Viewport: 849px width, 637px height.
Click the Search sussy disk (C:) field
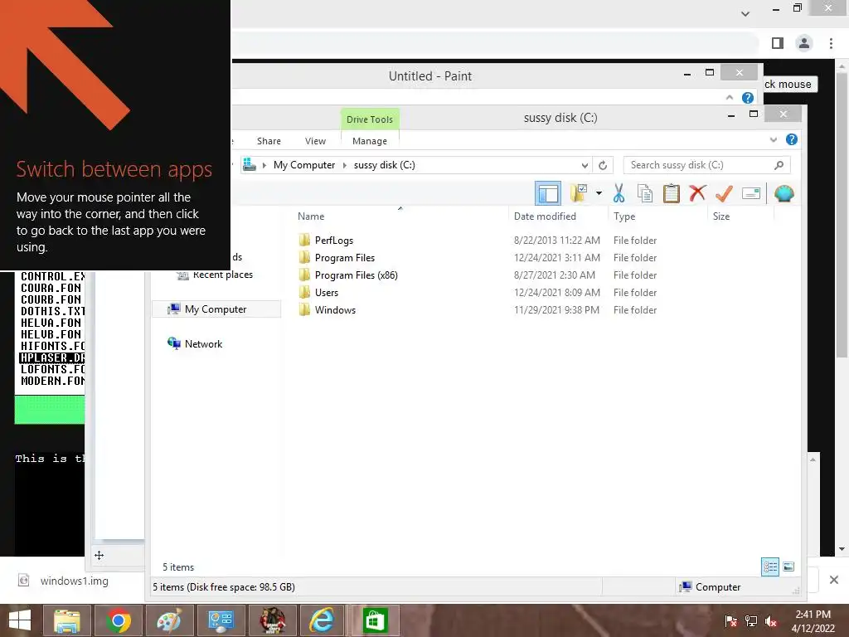[706, 165]
